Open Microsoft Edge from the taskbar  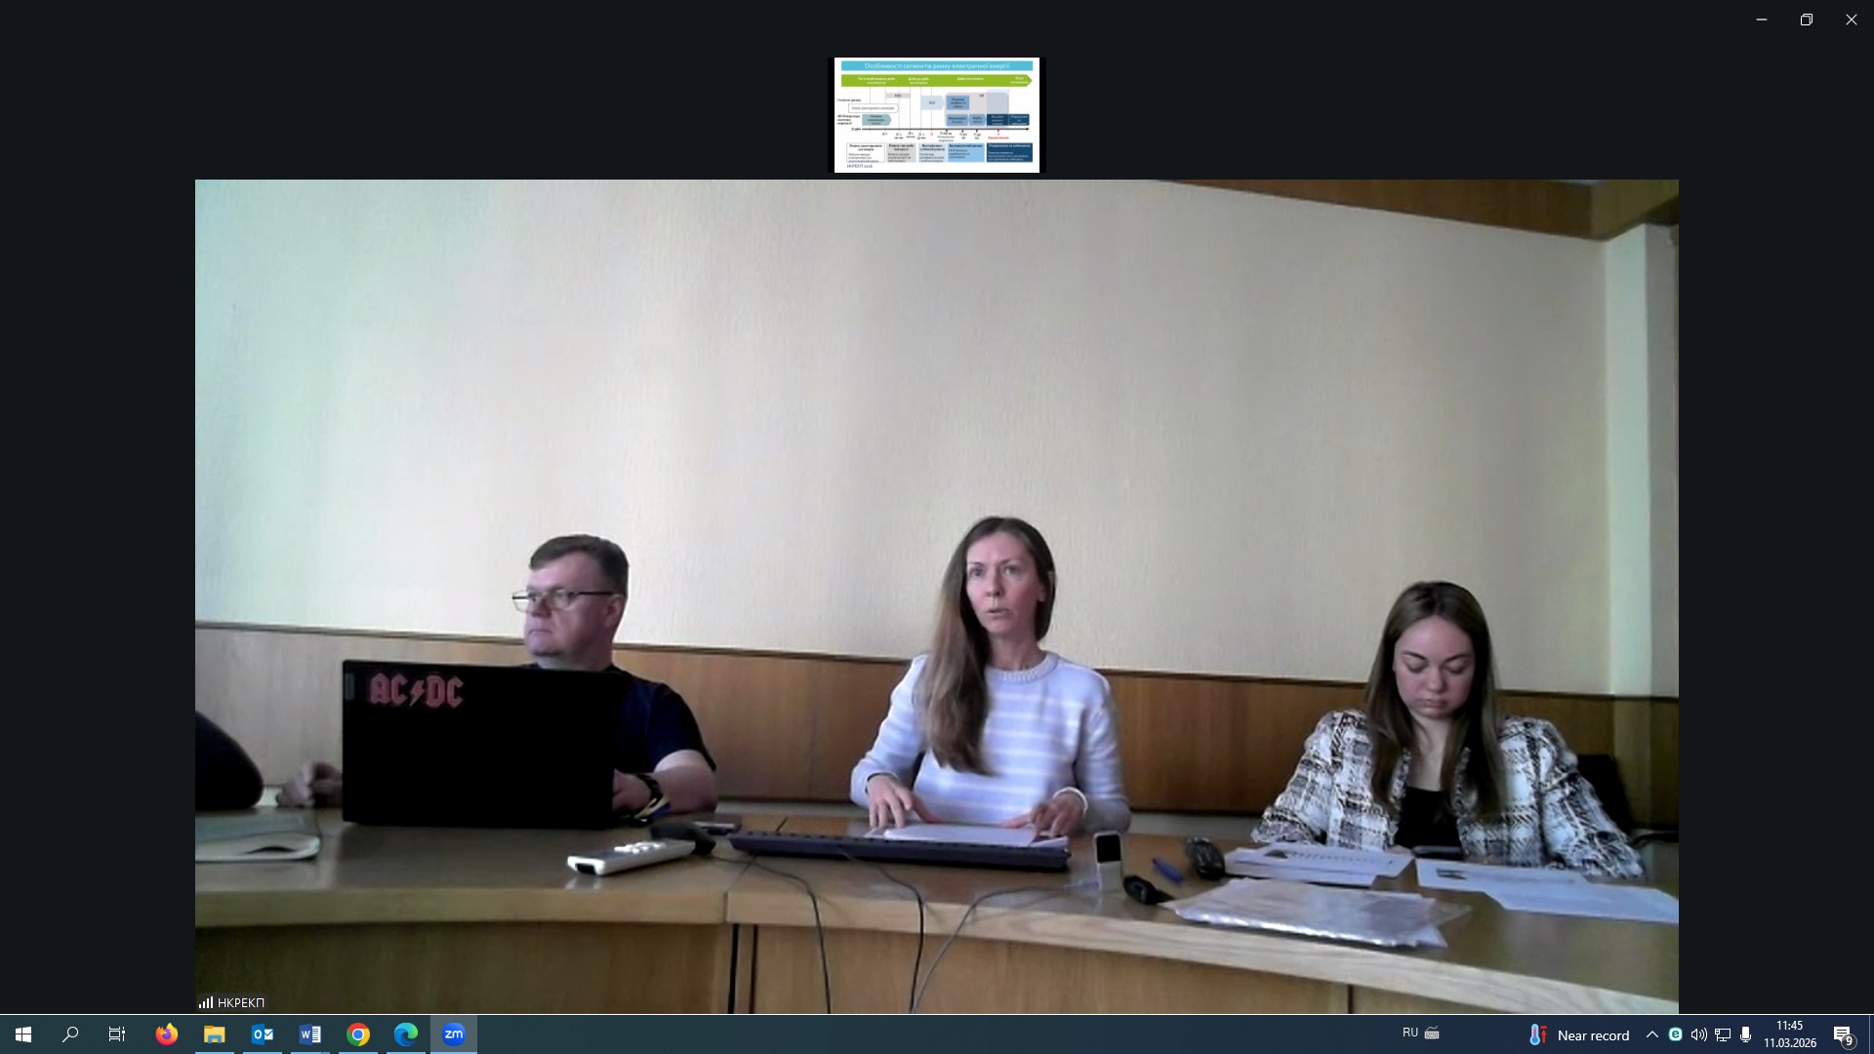pos(406,1034)
